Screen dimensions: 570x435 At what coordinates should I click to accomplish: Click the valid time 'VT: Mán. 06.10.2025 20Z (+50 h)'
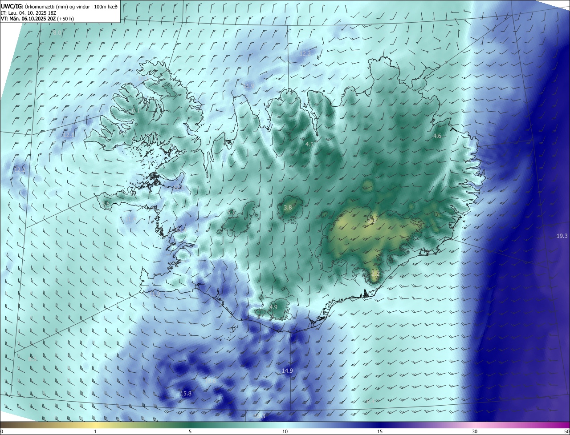pos(37,19)
